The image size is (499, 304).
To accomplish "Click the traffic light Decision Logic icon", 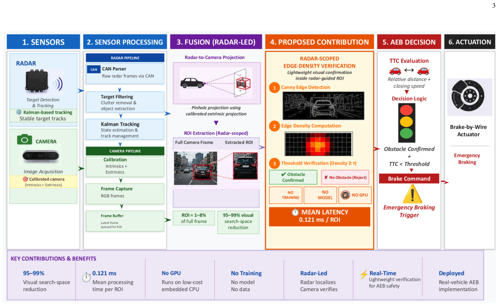I will tap(407, 123).
